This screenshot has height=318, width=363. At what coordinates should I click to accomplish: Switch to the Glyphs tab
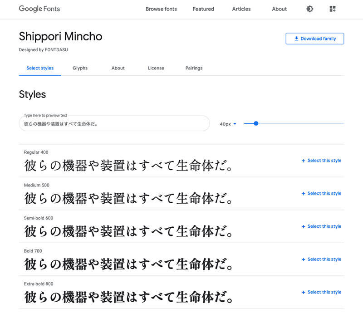point(80,68)
